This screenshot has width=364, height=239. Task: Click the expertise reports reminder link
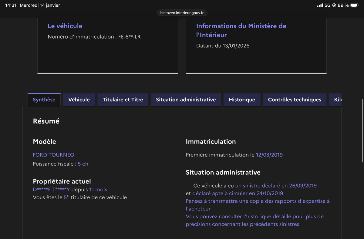pyautogui.click(x=258, y=205)
